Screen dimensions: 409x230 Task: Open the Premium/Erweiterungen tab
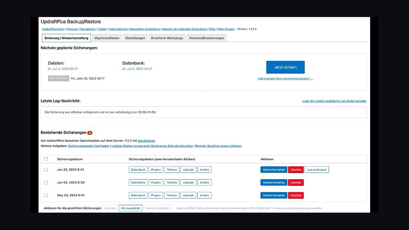click(207, 38)
